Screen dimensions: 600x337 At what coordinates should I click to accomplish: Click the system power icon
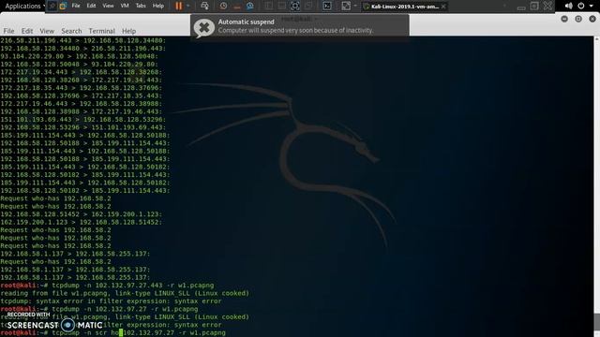(581, 6)
